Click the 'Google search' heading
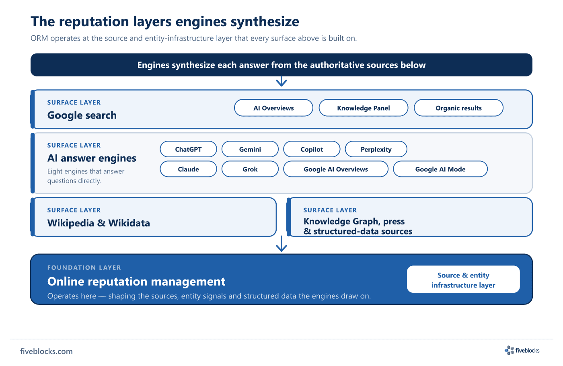The image size is (563, 366). (x=82, y=115)
